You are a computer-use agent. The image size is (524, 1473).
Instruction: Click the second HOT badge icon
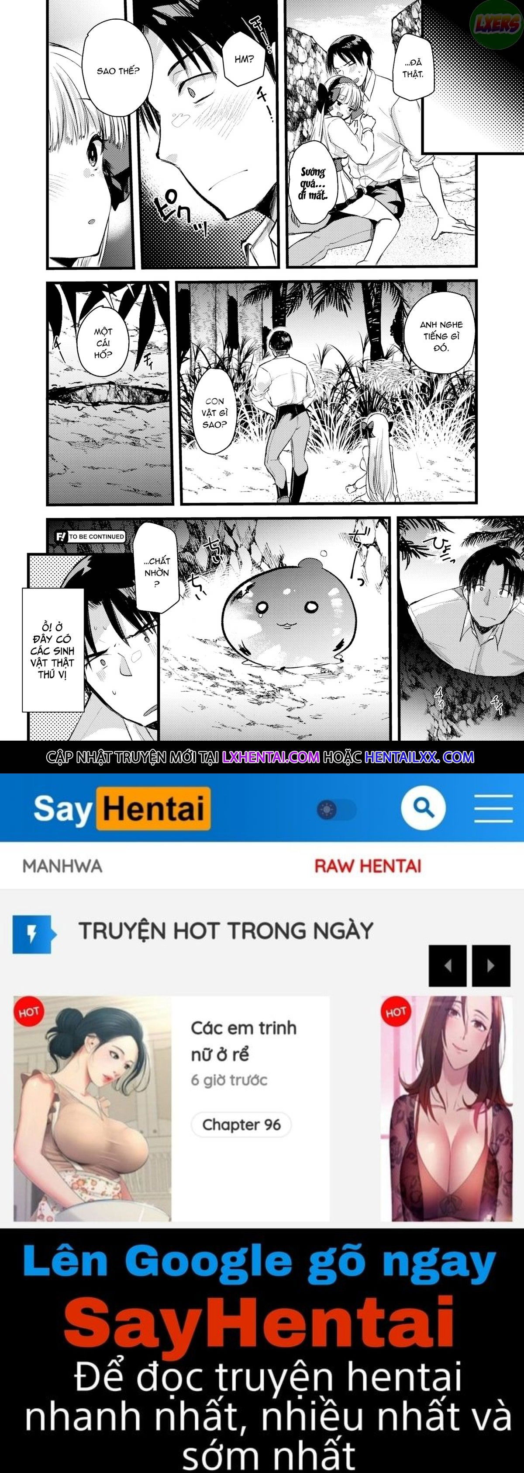click(395, 1013)
